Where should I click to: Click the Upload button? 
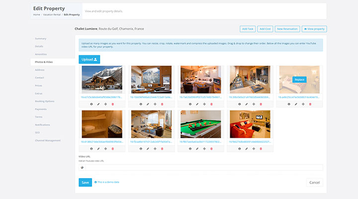[89, 59]
